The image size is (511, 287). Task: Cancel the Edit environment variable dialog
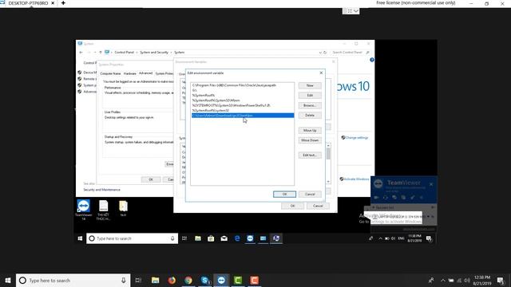click(x=310, y=195)
